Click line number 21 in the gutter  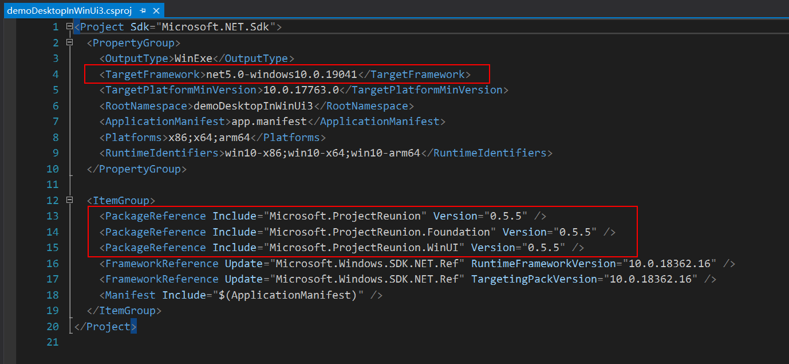tap(52, 342)
